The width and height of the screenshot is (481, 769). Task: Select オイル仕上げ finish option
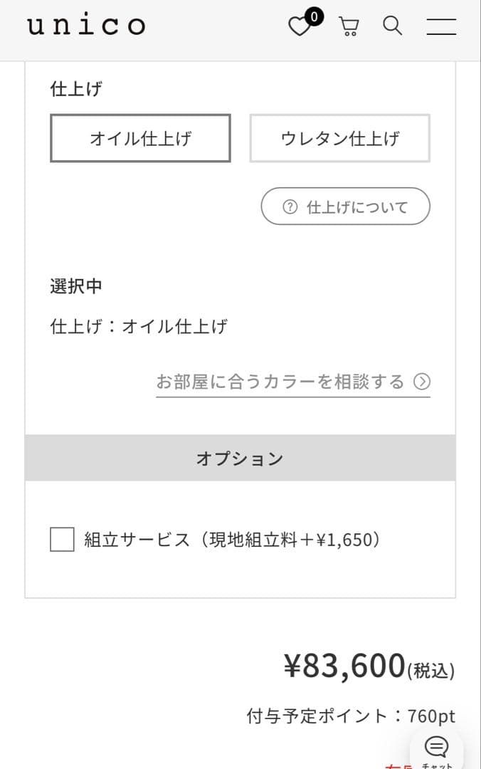click(140, 138)
